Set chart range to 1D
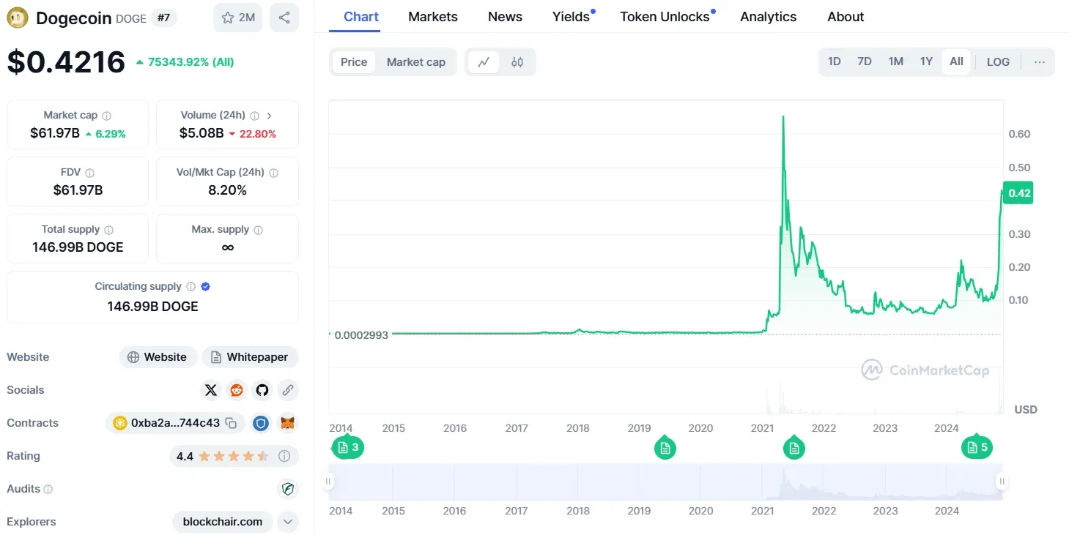This screenshot has width=1069, height=535. (x=834, y=61)
